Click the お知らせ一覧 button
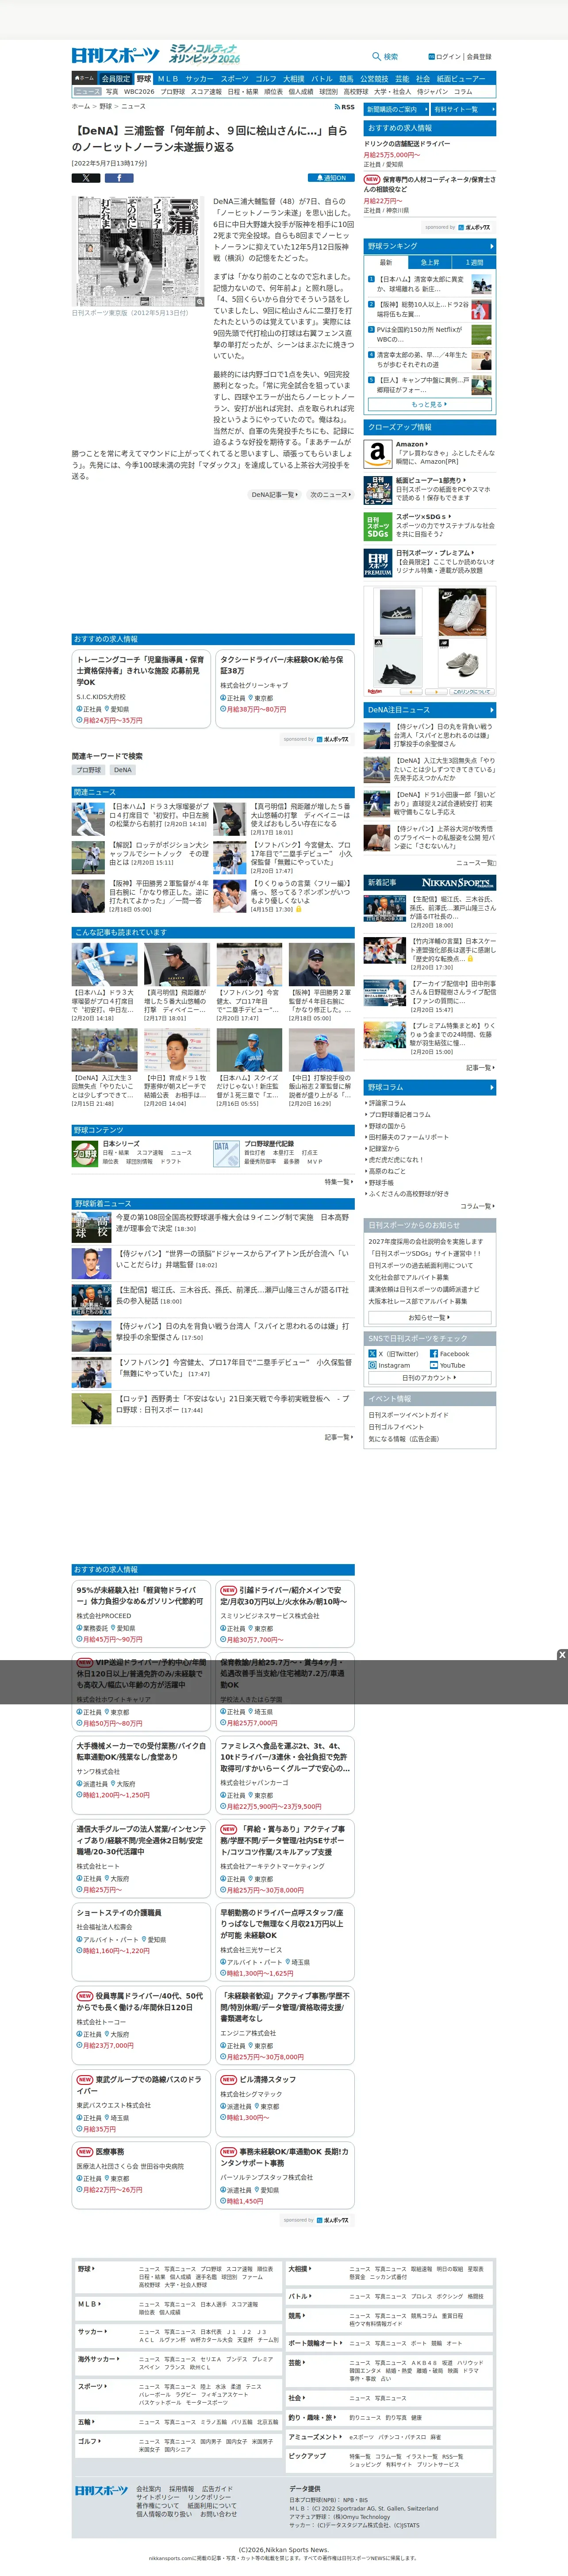 pos(429,1317)
